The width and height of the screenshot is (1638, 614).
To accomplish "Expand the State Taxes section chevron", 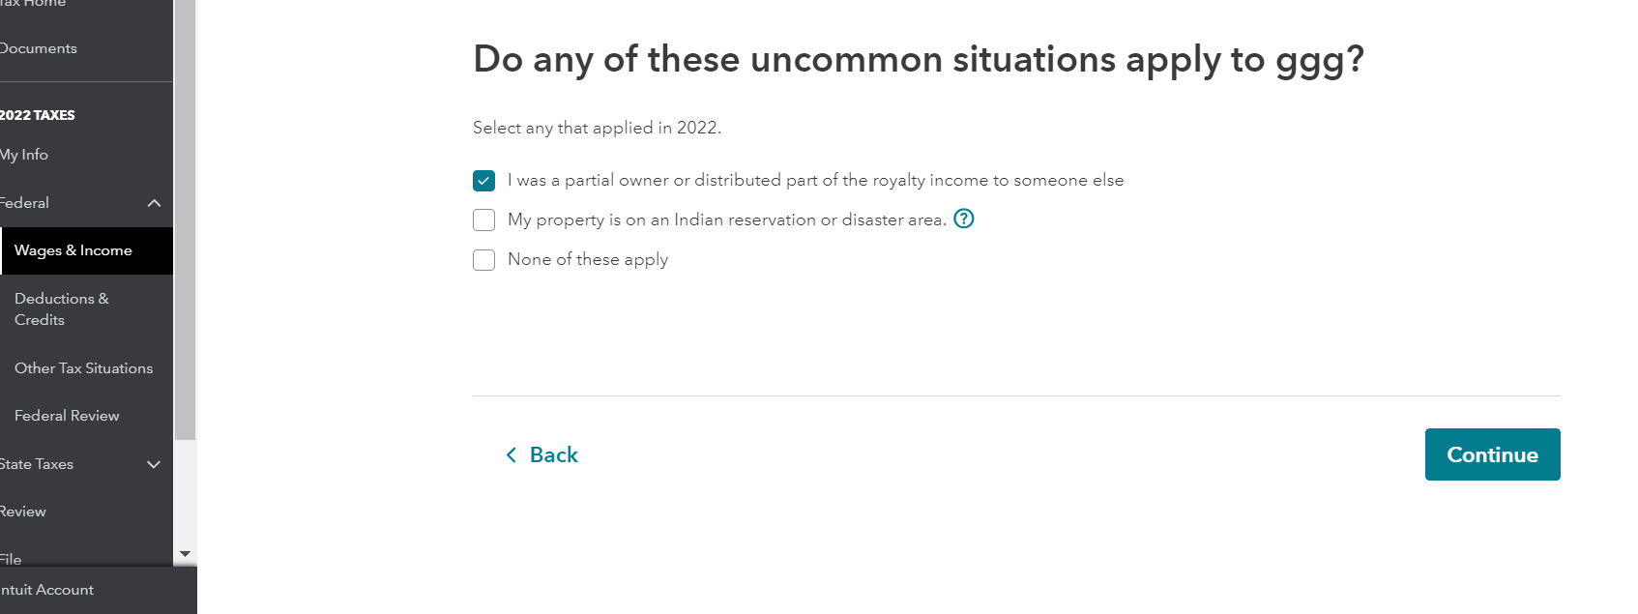I will pos(154,464).
